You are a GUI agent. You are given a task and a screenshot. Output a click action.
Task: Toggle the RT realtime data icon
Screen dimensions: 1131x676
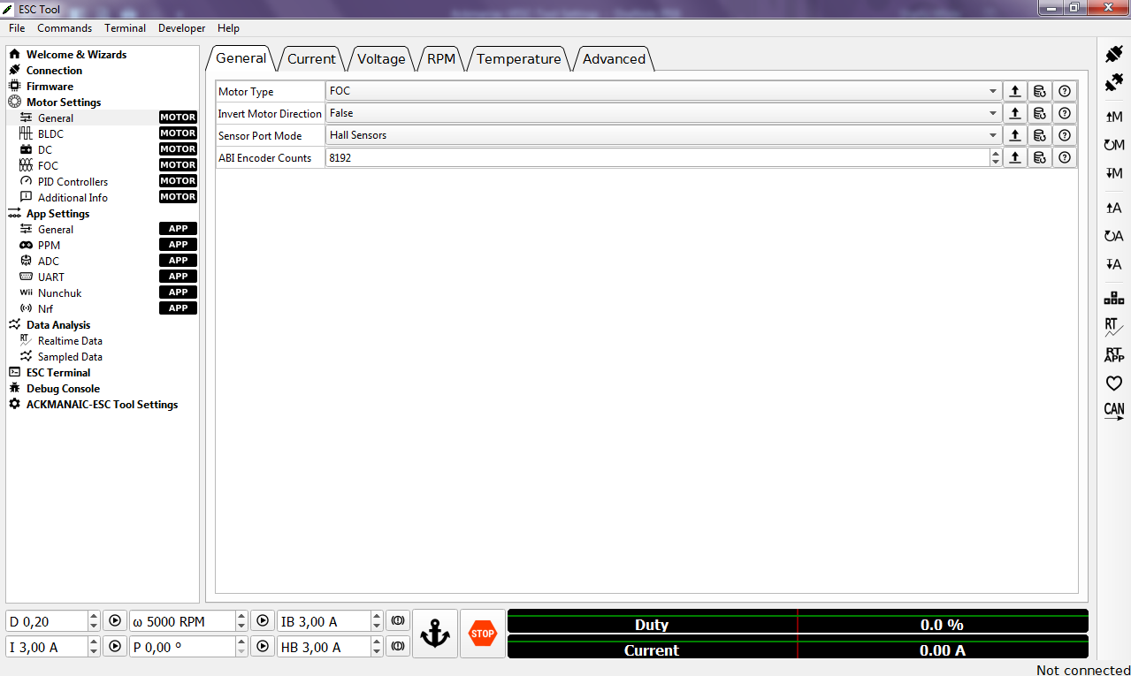click(1113, 326)
